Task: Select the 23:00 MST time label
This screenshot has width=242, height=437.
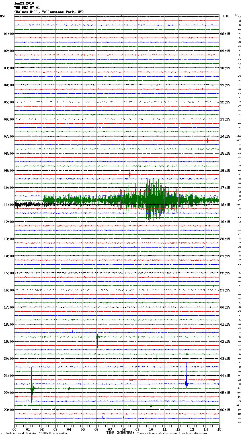Action: click(9, 410)
